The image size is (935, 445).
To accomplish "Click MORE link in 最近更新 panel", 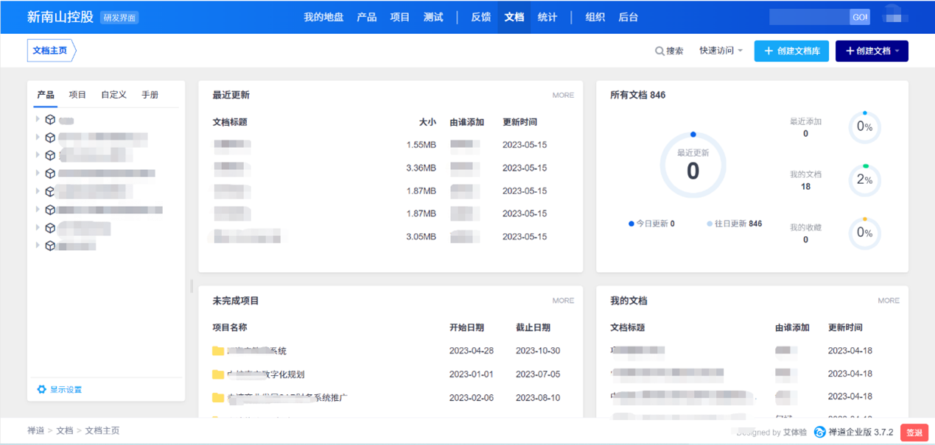I will 563,95.
